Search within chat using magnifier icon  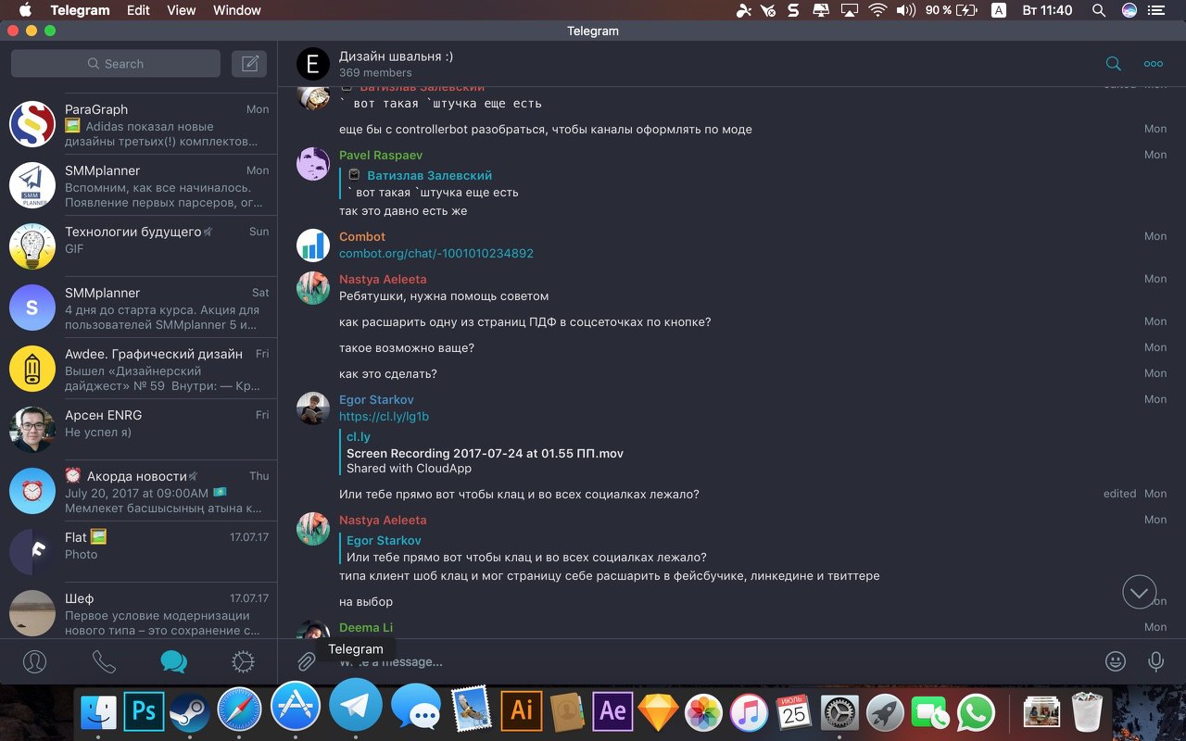coord(1114,64)
